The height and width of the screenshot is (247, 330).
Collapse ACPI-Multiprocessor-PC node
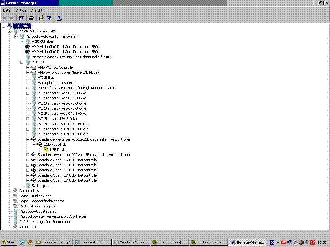tap(9, 31)
